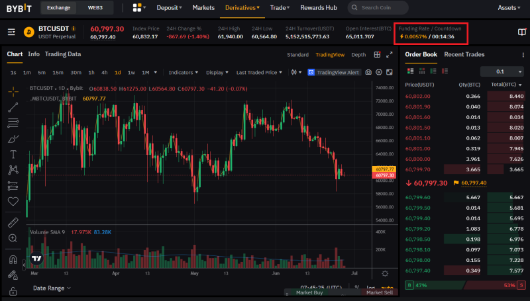Toggle the lock drawing mode pencil
Image resolution: width=530 pixels, height=301 pixels.
tap(13, 275)
